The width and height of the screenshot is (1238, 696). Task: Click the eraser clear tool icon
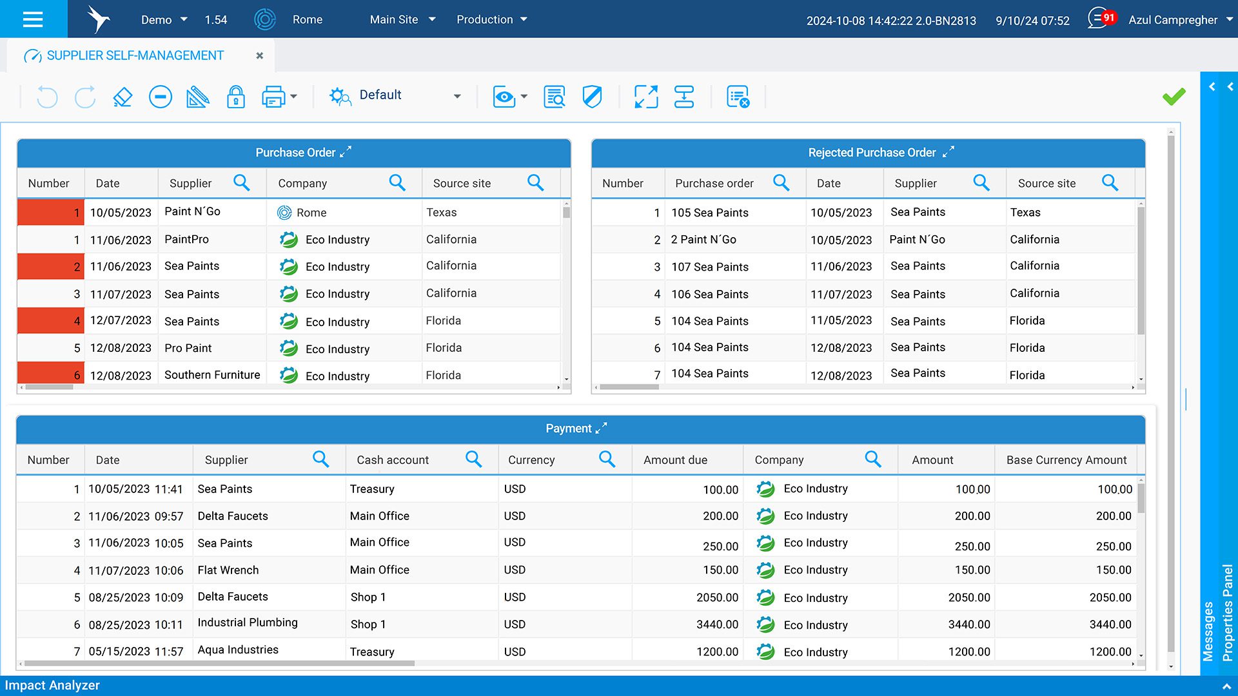click(x=123, y=97)
